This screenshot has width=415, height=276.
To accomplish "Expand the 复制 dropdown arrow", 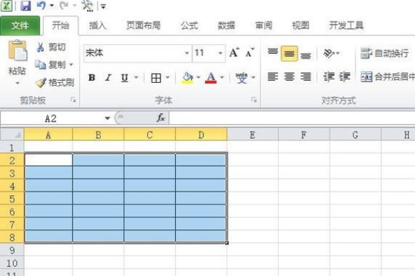I will pyautogui.click(x=71, y=64).
